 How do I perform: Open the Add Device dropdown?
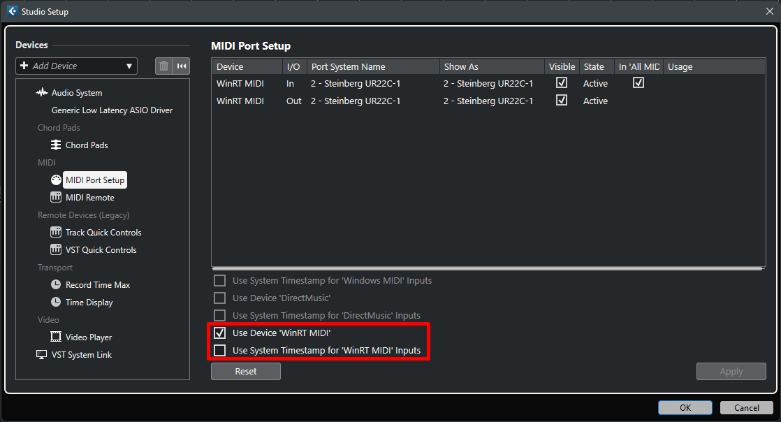77,66
